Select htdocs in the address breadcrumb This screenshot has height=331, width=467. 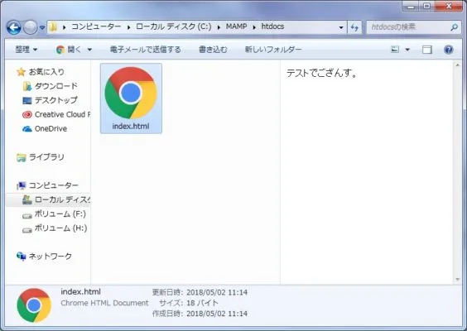point(272,26)
